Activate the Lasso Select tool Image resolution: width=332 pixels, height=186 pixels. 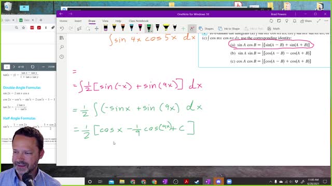[88, 28]
